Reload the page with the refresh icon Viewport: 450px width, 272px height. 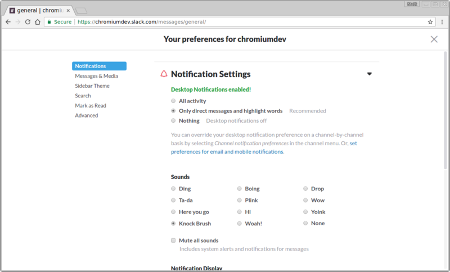[28, 22]
